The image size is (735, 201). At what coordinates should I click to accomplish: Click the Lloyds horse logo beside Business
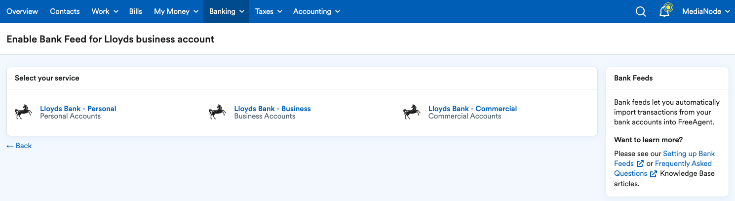217,112
